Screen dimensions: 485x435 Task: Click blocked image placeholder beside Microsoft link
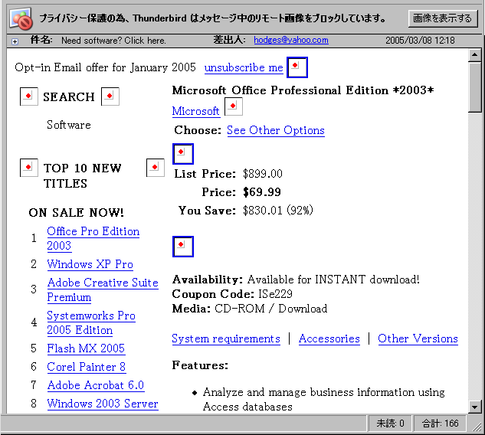pyautogui.click(x=234, y=106)
